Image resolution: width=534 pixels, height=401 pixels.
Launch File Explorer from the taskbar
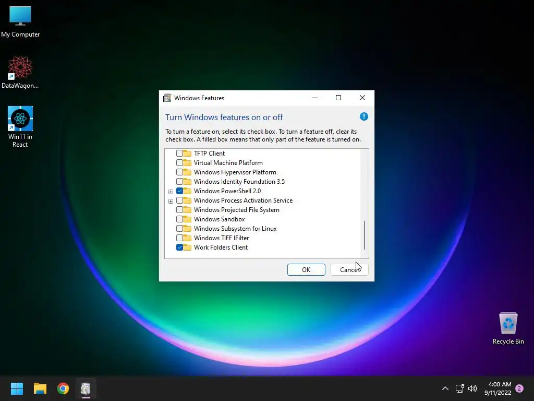point(40,388)
